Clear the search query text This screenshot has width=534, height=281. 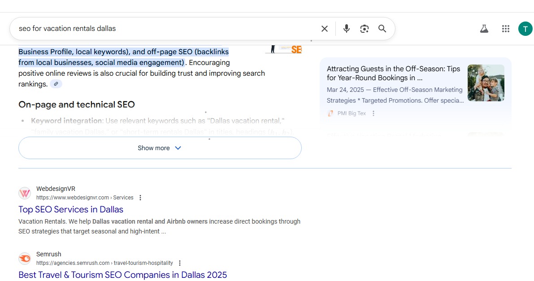325,29
